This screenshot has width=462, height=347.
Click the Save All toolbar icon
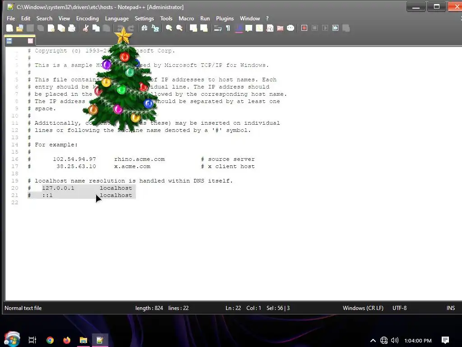(41, 28)
